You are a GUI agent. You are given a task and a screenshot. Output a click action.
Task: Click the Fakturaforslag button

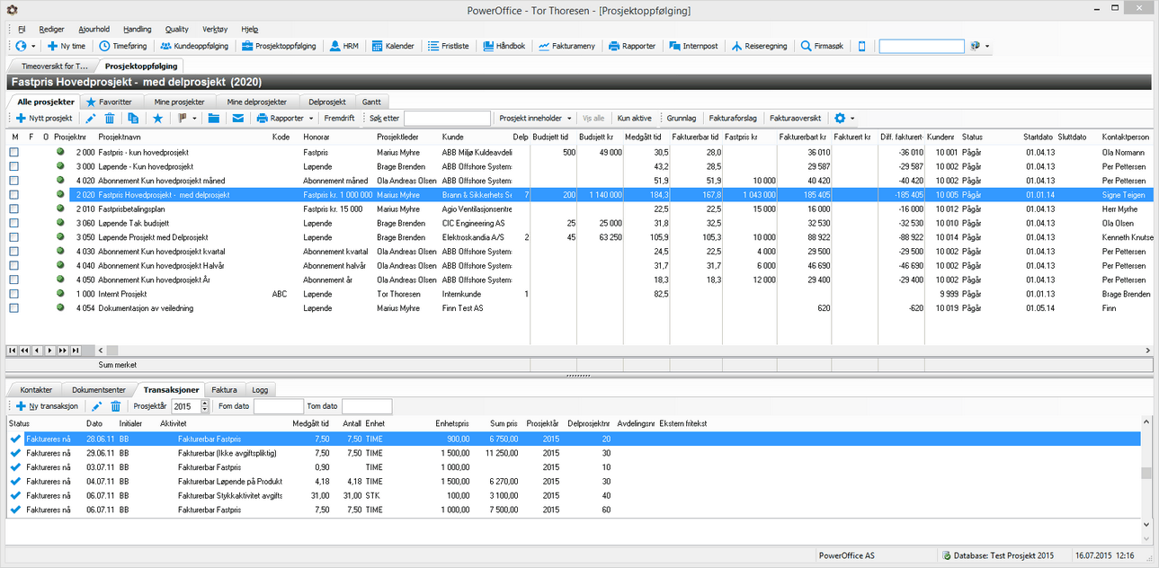[733, 118]
